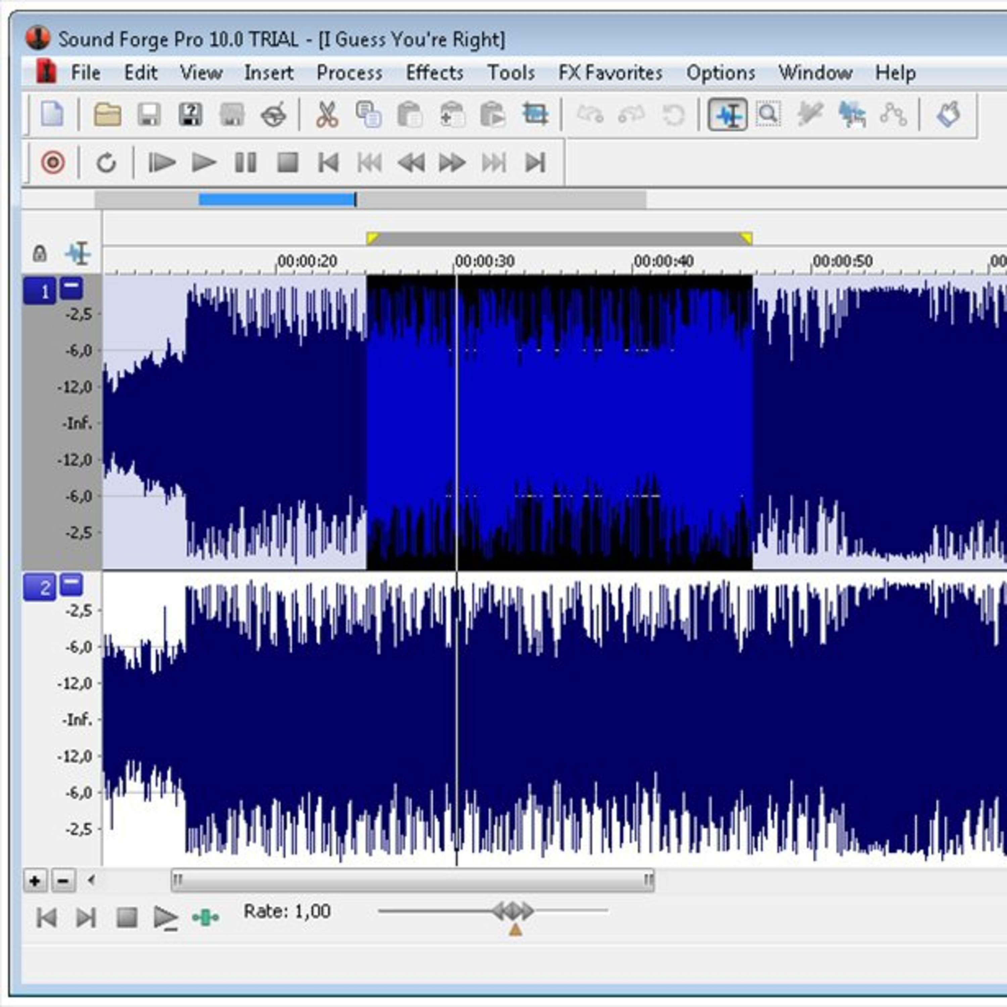This screenshot has width=1007, height=1007.
Task: Click the Undo arrow icon
Action: (590, 114)
